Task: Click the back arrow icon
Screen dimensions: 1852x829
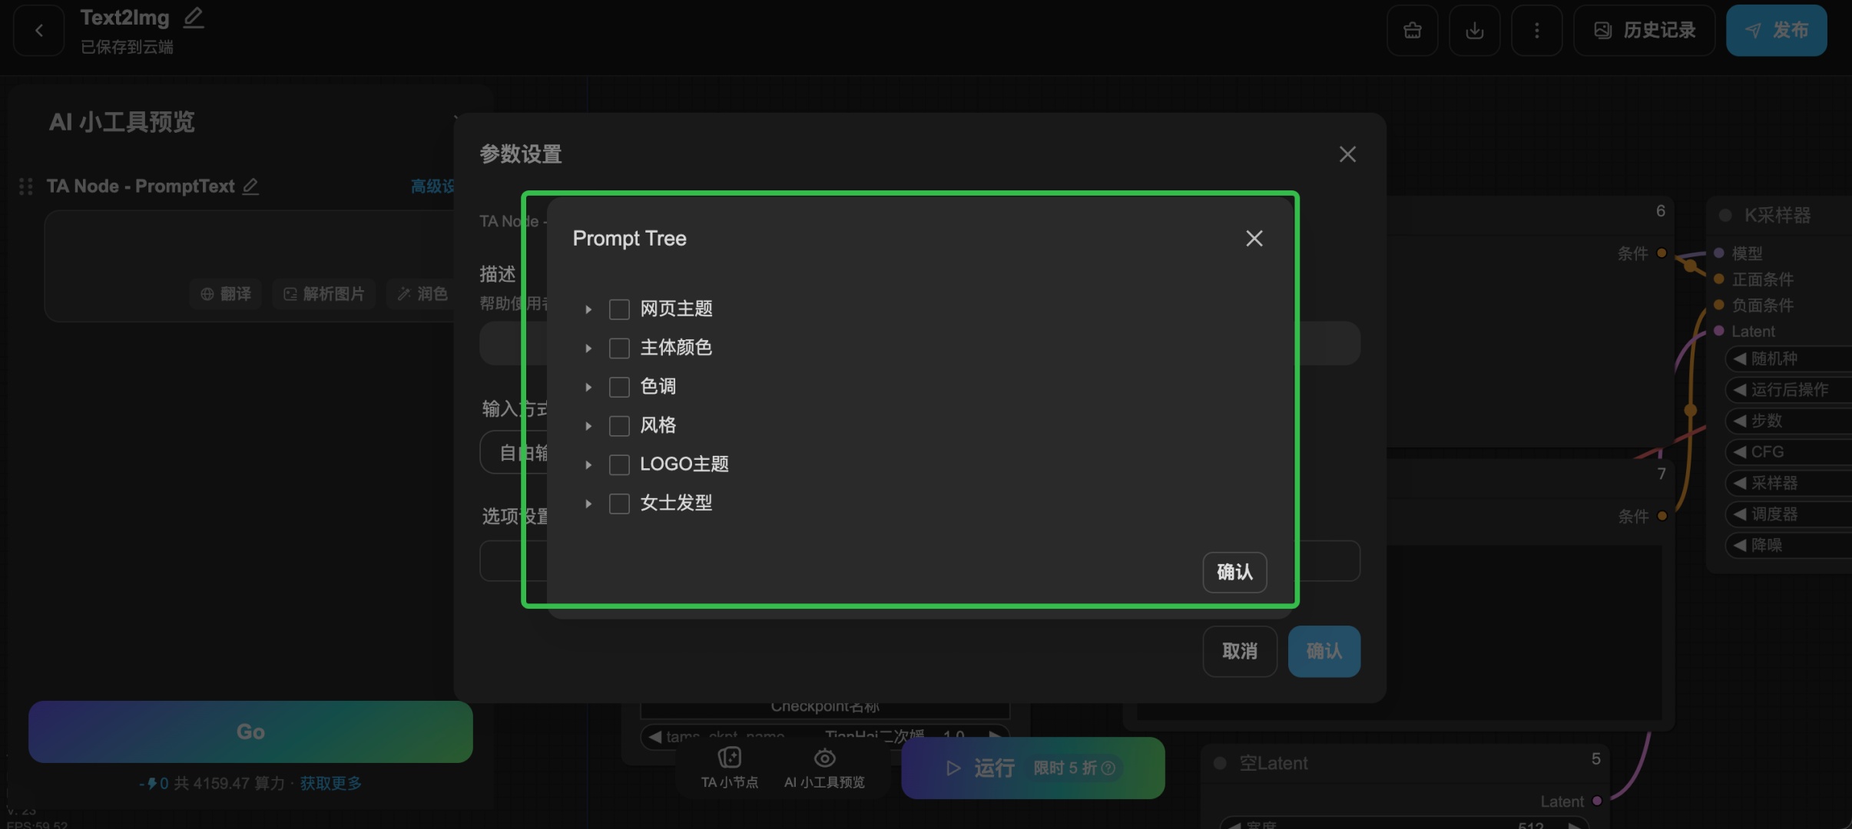Action: pos(38,31)
